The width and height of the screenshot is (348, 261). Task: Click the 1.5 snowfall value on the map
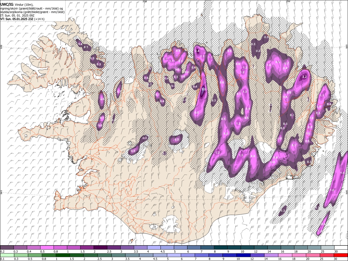pos(241,156)
